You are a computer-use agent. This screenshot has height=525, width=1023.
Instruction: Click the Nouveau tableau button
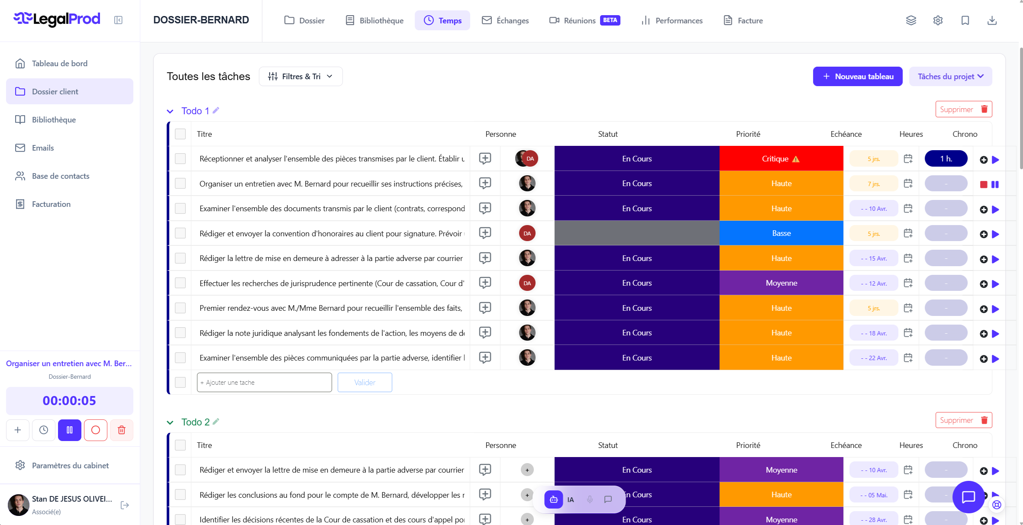857,77
